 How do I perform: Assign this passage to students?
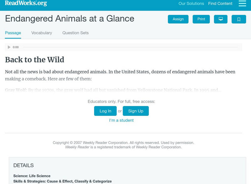(x=178, y=19)
